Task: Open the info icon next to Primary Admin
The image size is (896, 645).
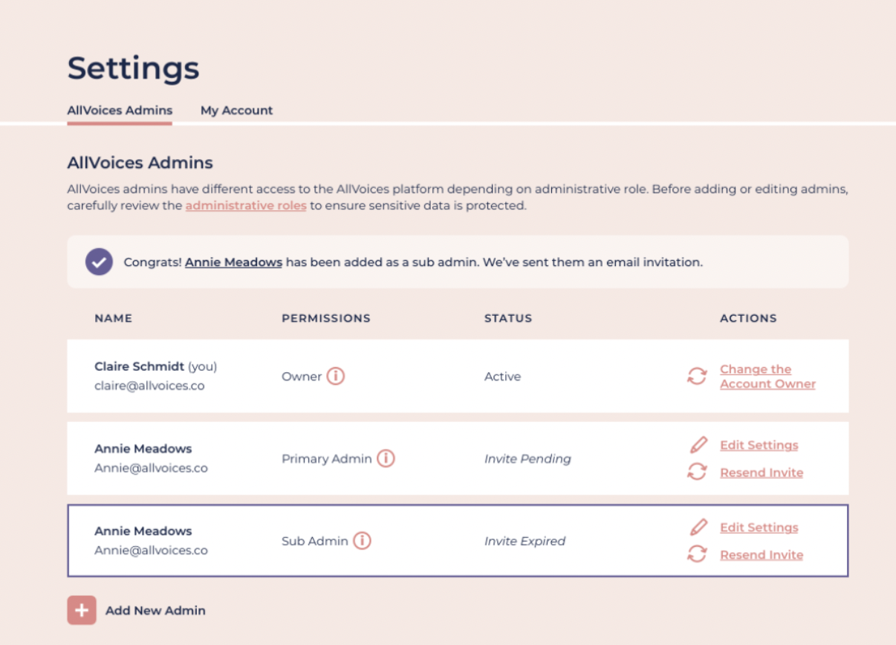Action: coord(386,458)
